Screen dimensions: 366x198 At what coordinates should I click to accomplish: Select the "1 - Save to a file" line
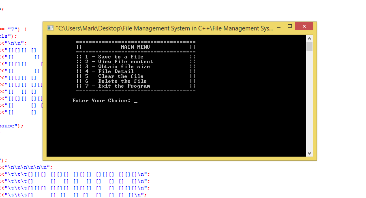(114, 57)
